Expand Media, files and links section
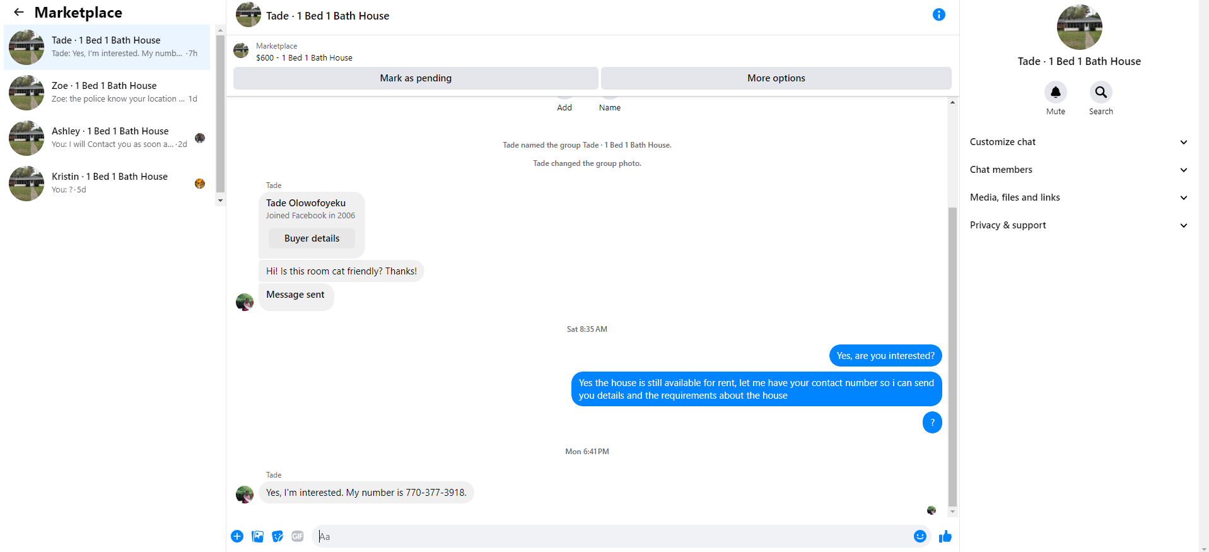This screenshot has width=1209, height=552. point(1078,197)
